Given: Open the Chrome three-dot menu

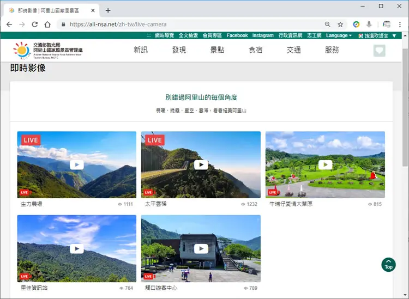Looking at the screenshot, I should [x=400, y=25].
